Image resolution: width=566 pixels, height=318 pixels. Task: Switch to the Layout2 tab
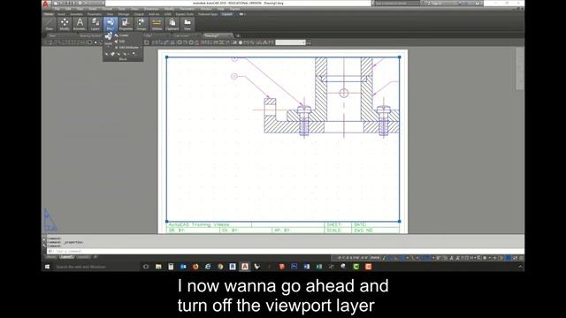point(83,257)
